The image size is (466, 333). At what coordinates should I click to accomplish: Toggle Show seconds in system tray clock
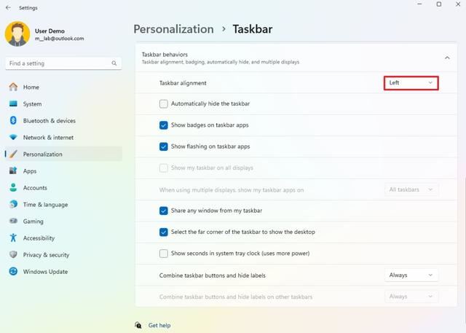point(164,254)
